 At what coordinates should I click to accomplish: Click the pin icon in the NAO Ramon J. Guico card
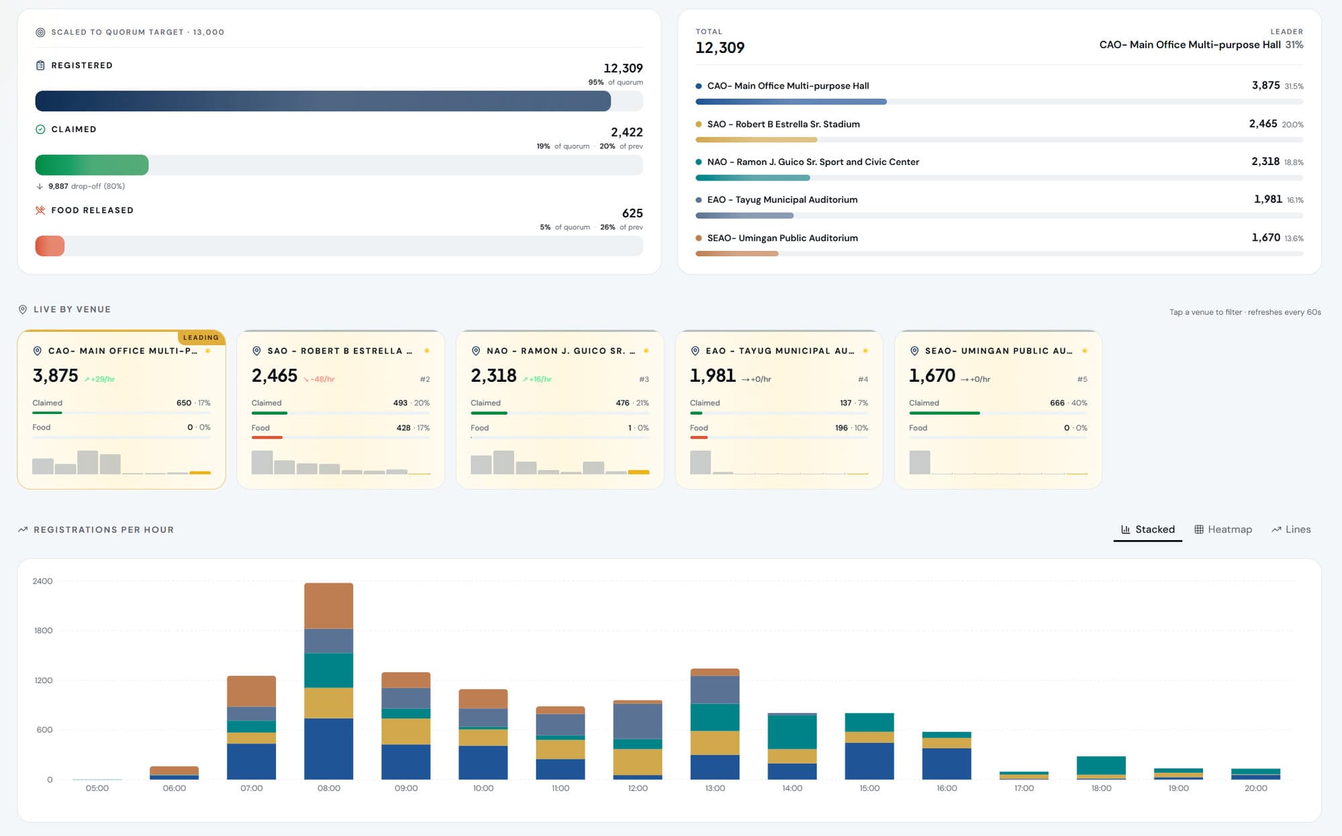coord(476,351)
